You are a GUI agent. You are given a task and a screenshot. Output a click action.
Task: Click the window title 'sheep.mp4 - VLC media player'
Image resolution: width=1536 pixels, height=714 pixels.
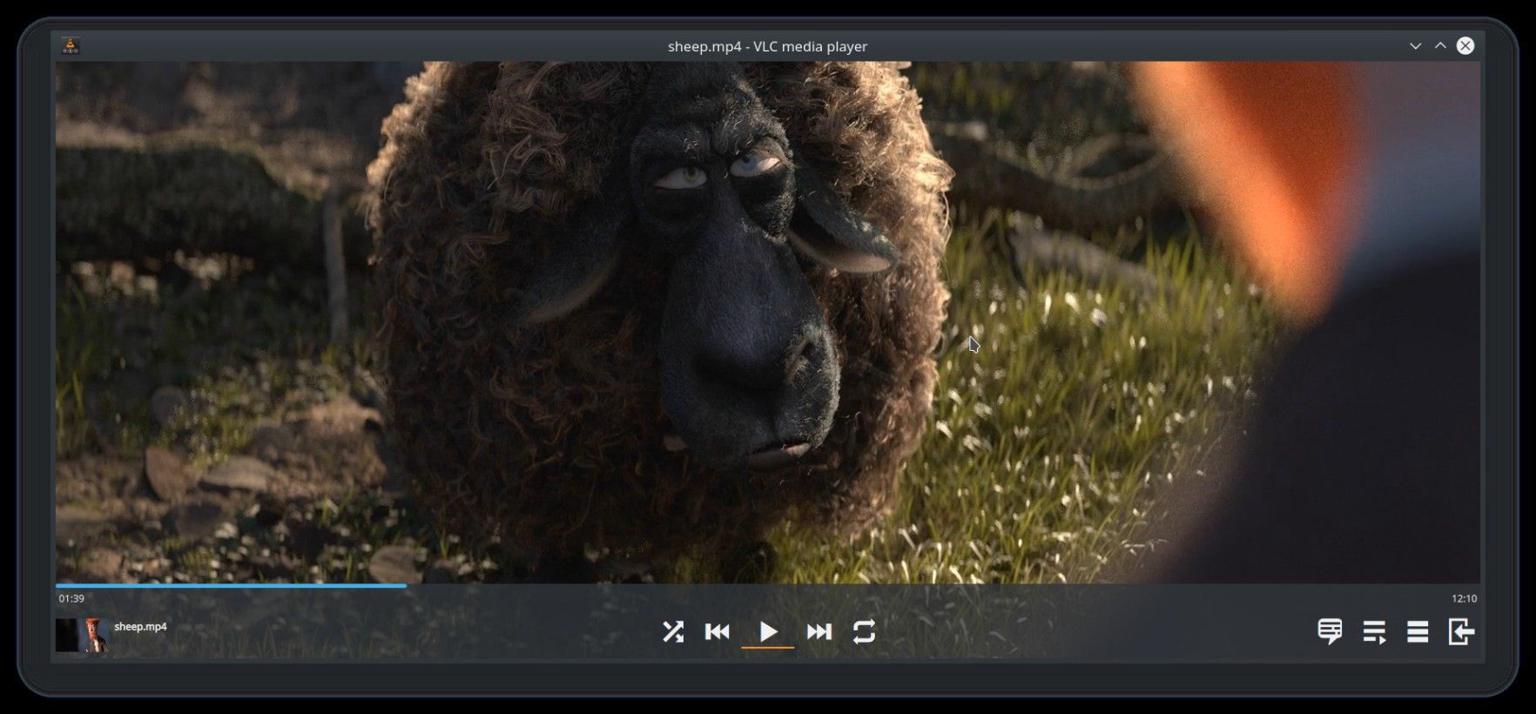tap(767, 46)
